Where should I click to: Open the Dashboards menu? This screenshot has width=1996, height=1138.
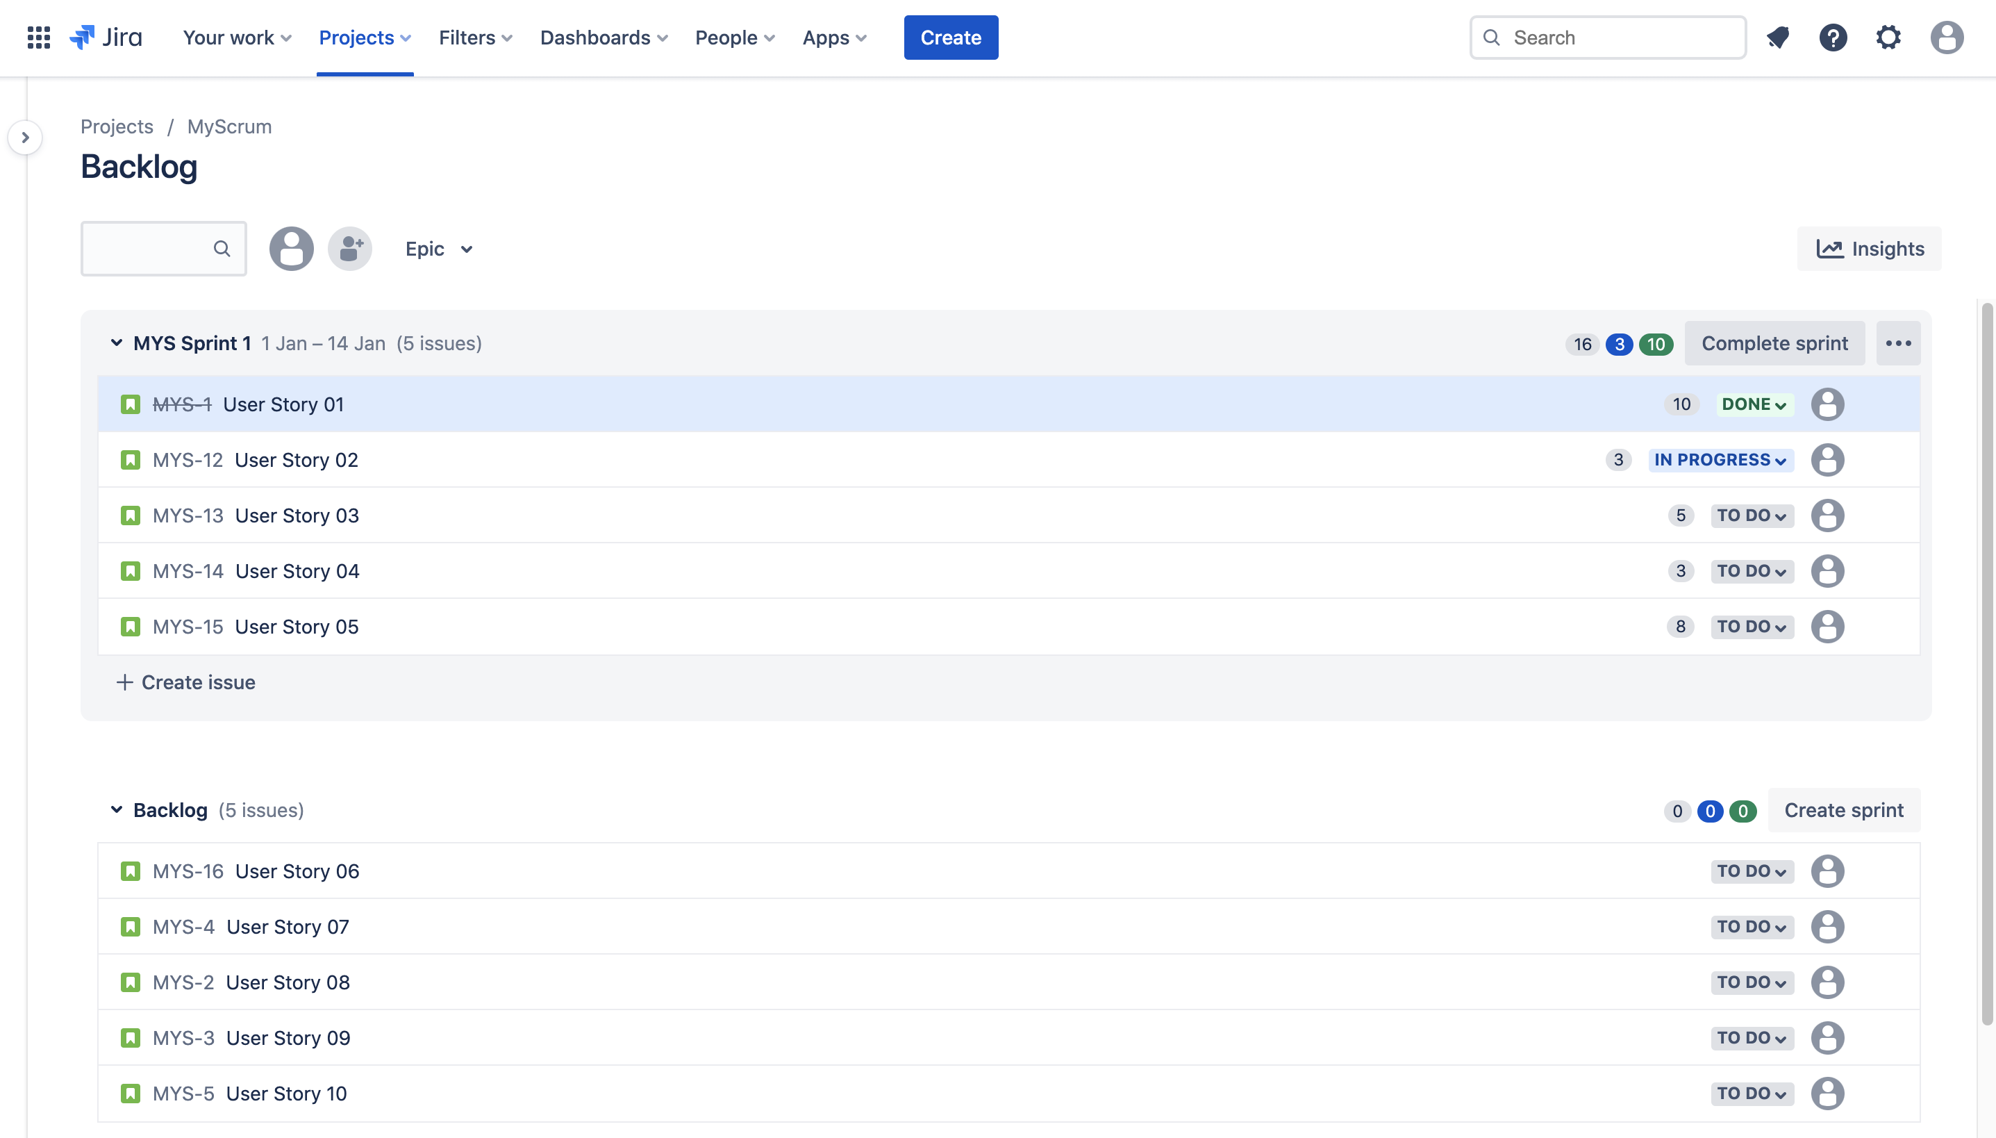click(603, 38)
